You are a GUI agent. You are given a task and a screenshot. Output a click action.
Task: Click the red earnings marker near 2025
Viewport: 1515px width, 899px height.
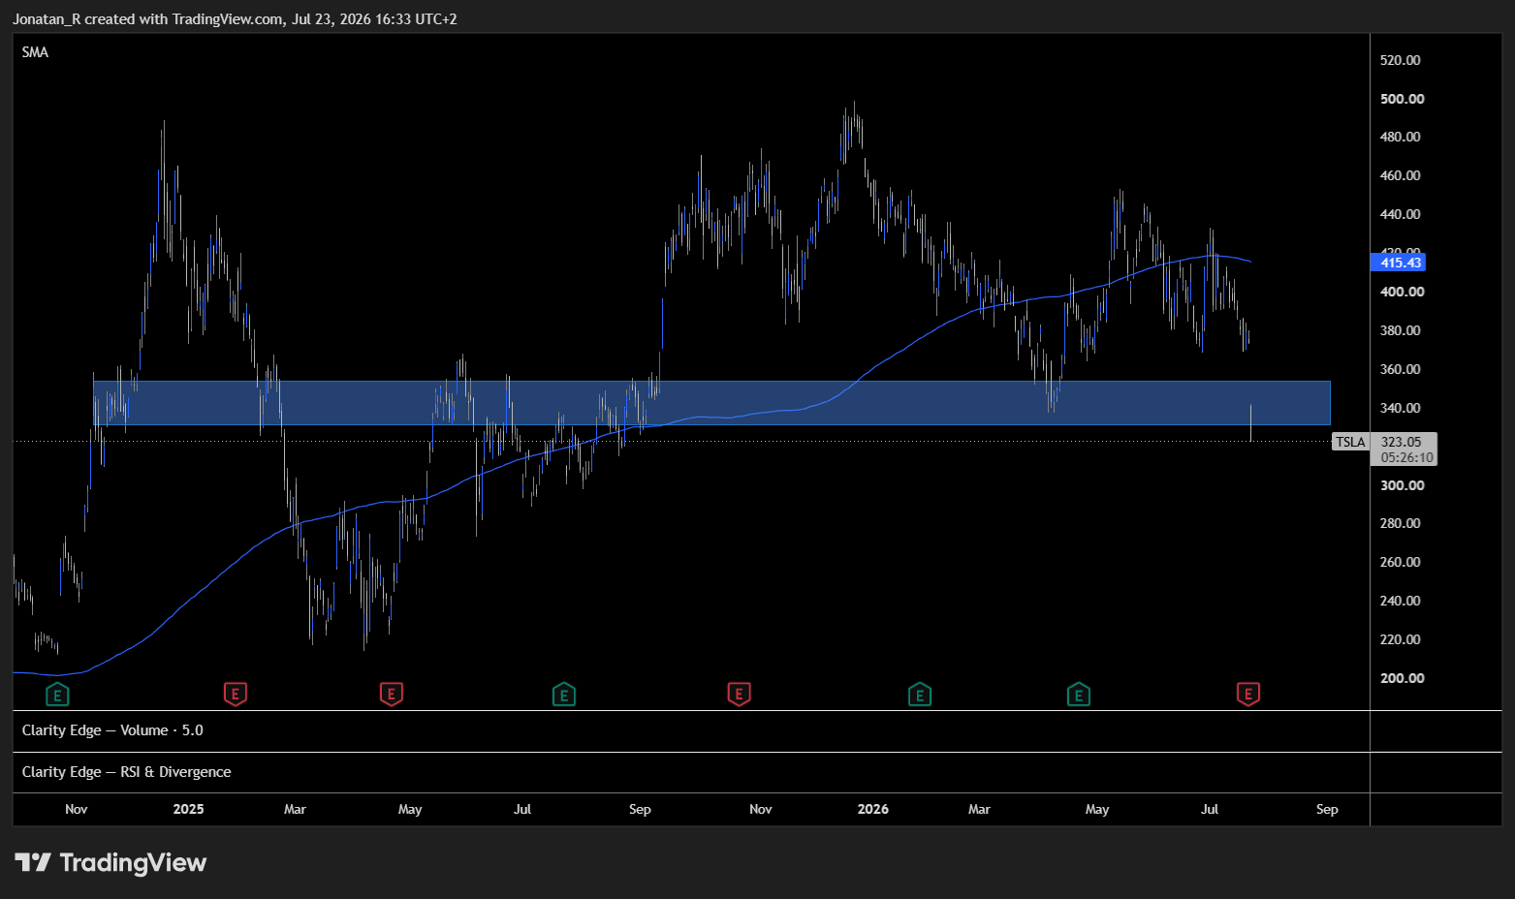(235, 694)
